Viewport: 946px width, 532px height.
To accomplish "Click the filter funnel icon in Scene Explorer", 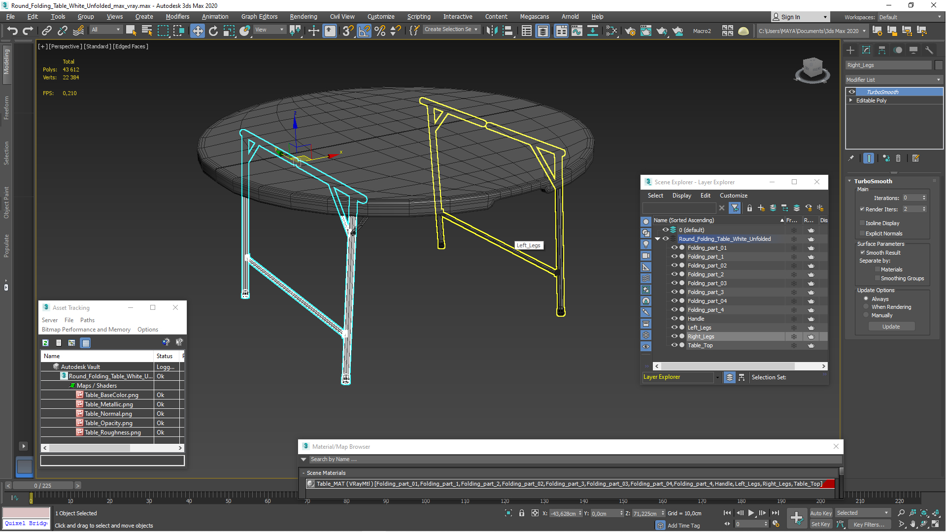I will pyautogui.click(x=735, y=208).
